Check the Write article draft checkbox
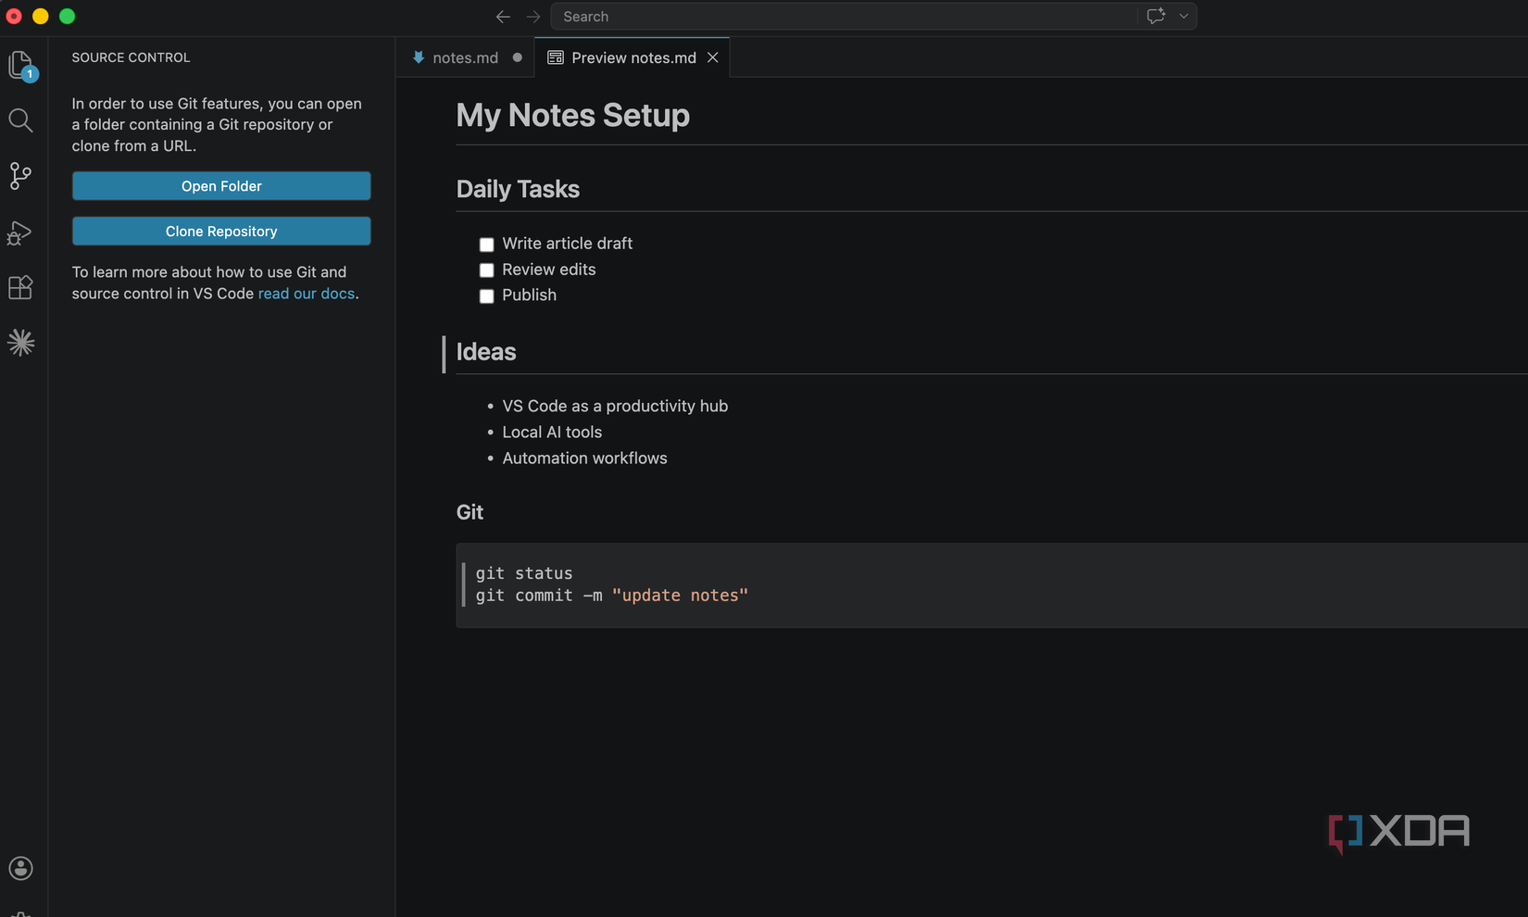Viewport: 1528px width, 917px height. 486,244
